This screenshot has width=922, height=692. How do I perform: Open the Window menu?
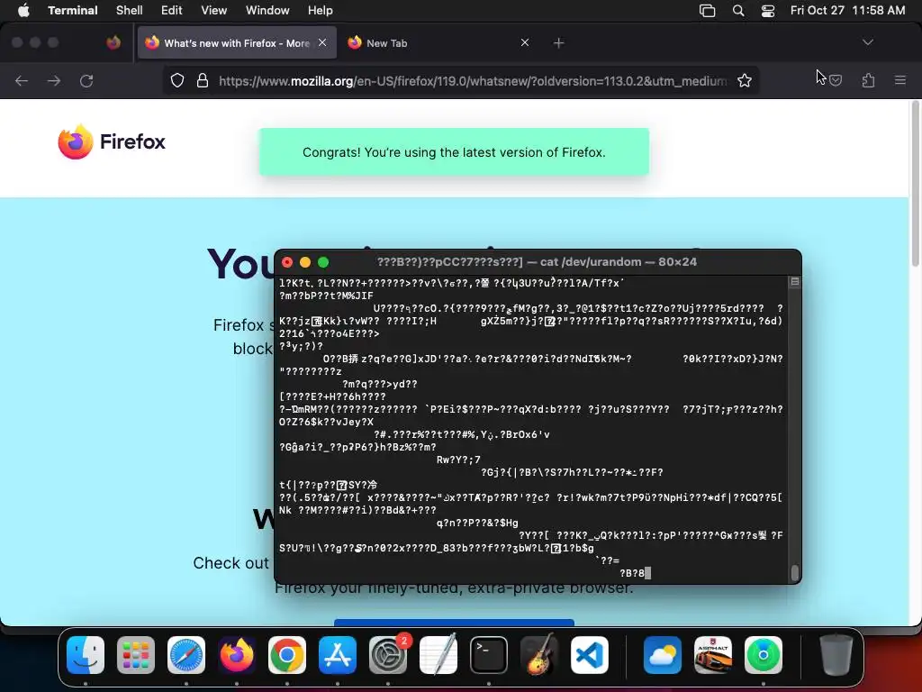coord(267,10)
